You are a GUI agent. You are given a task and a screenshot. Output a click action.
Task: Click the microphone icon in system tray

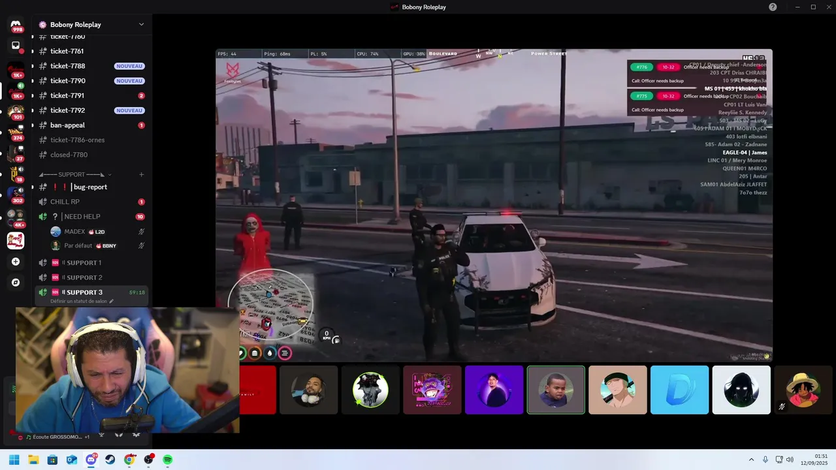[x=765, y=460]
